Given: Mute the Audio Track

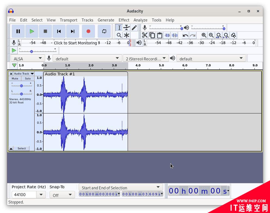Looking at the screenshot, I should click(15, 78).
